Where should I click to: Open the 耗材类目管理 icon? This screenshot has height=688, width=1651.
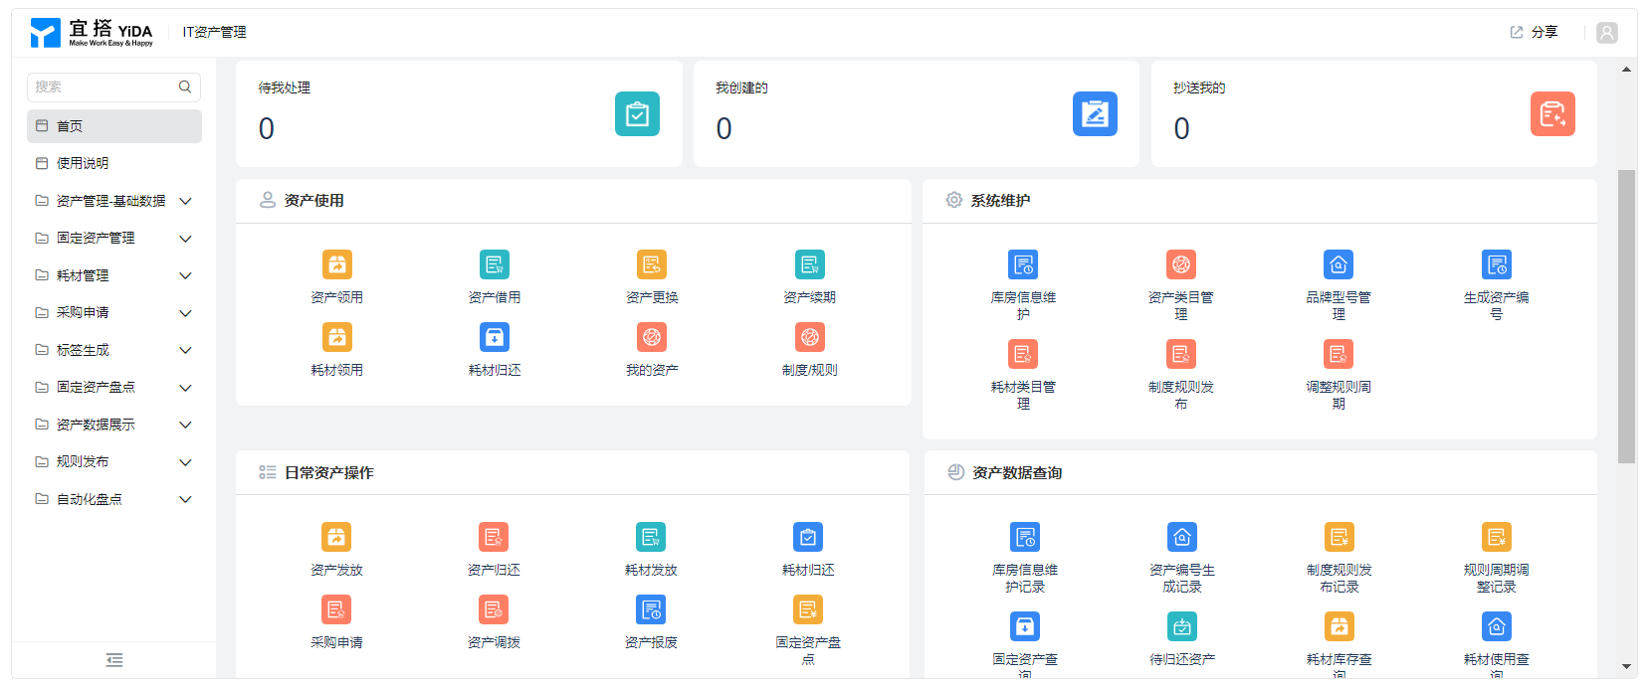pos(1023,354)
